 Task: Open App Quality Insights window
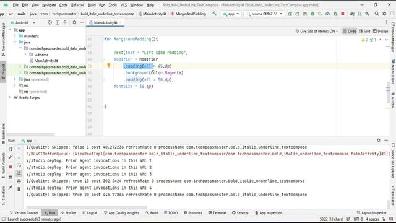(121, 213)
